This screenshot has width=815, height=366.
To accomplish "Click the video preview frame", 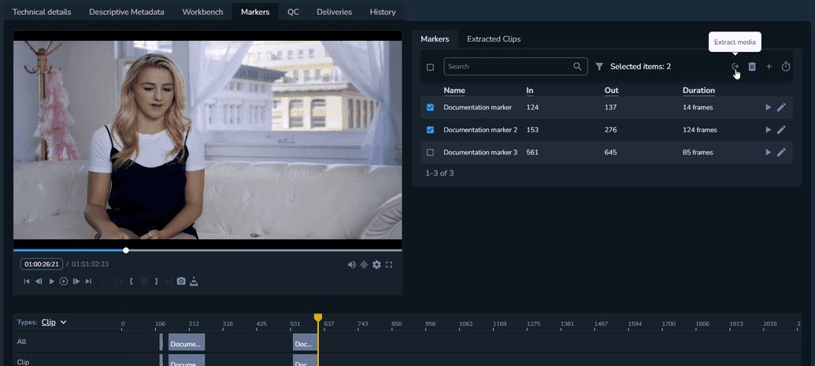I will [x=207, y=140].
